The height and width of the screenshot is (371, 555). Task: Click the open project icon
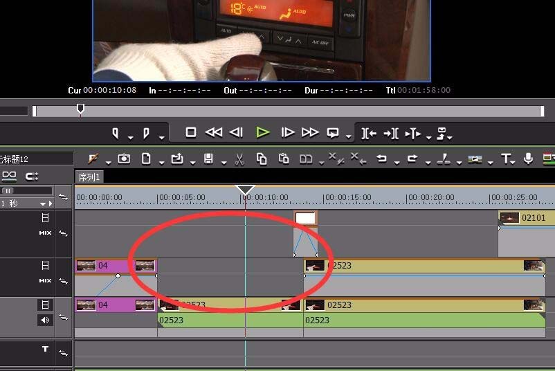click(x=177, y=159)
